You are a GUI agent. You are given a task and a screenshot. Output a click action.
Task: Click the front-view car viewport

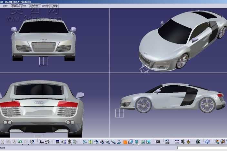54,40
